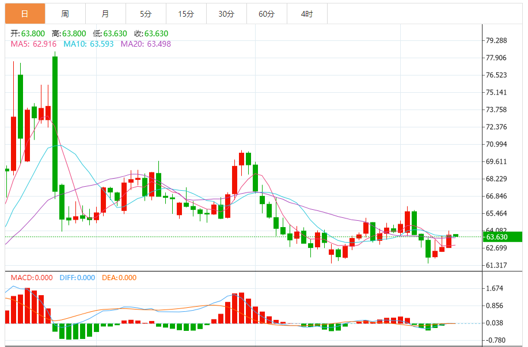Click the 76.523 price axis label
Screen dimensions: 528x347
[496, 75]
